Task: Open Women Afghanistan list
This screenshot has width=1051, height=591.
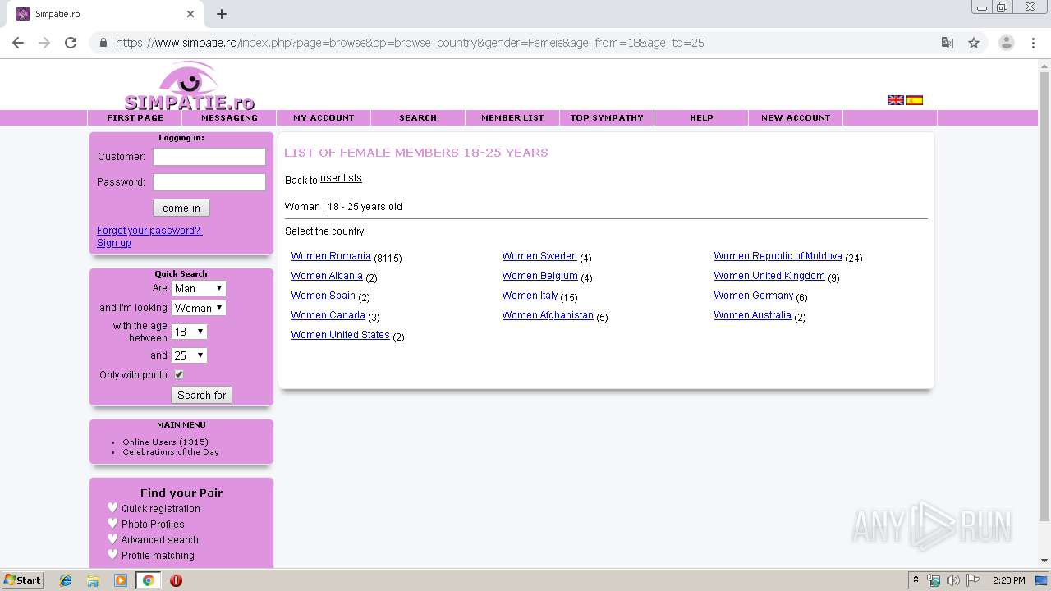Action: coord(548,315)
